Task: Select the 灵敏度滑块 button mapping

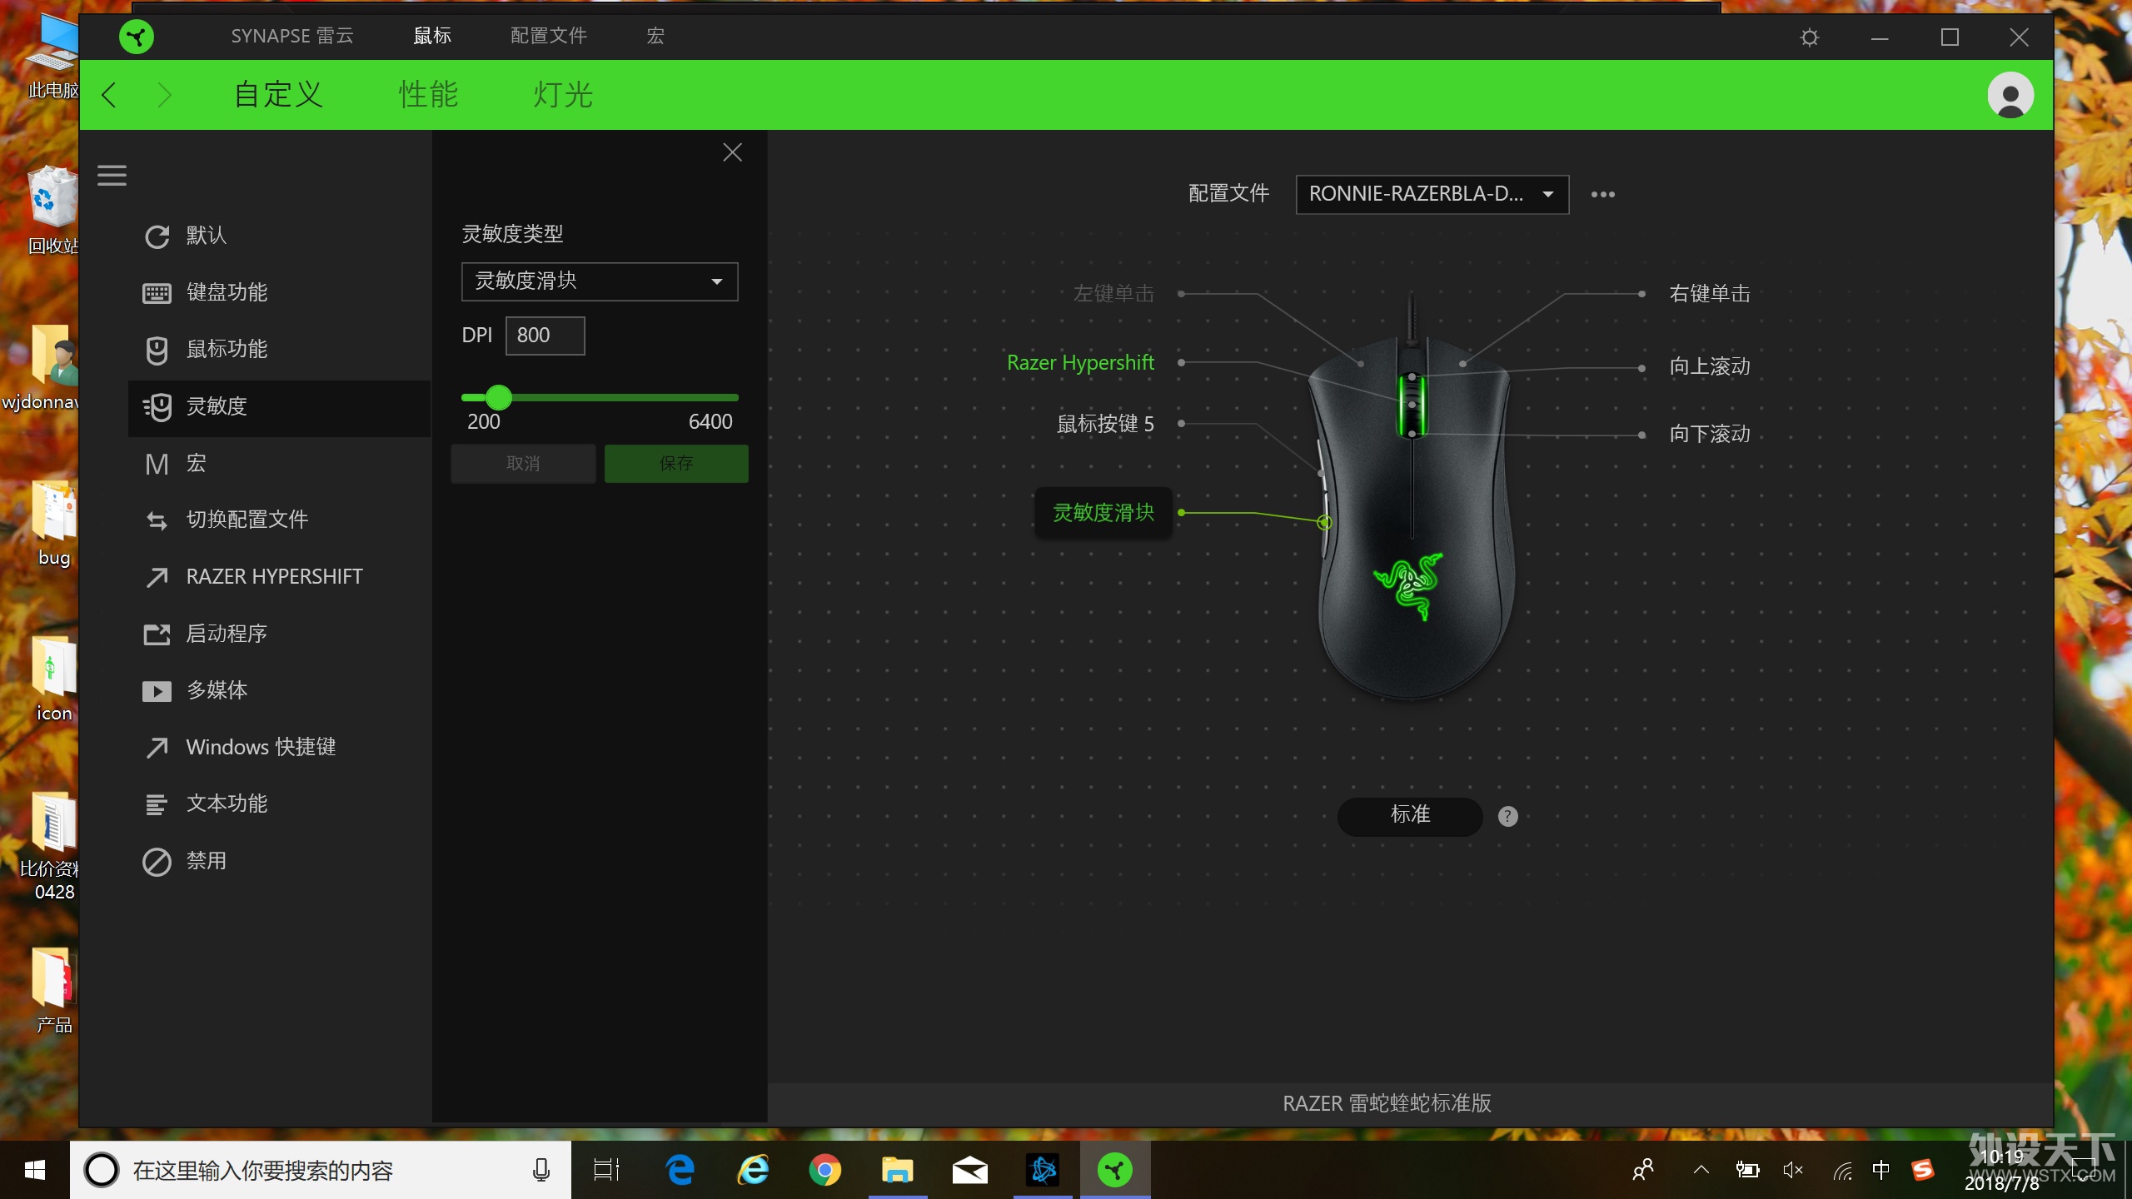Action: 1103,513
